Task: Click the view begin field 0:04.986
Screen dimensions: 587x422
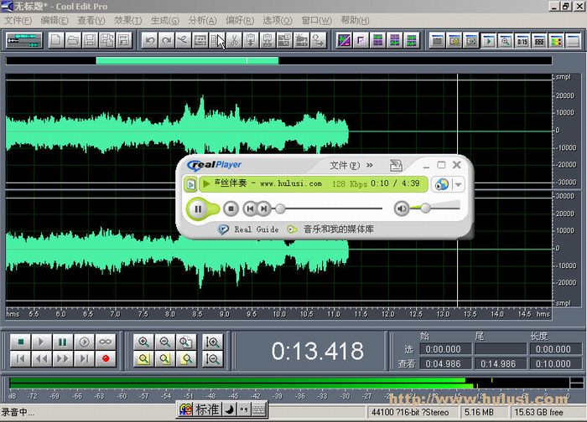Action: 444,363
